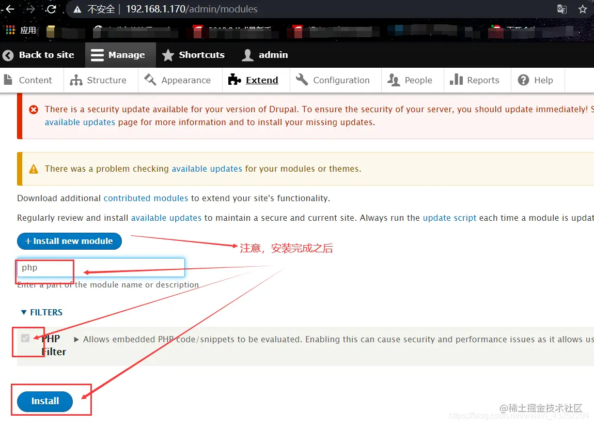This screenshot has height=425, width=594.
Task: Collapse the FILTERS section
Action: click(x=42, y=312)
